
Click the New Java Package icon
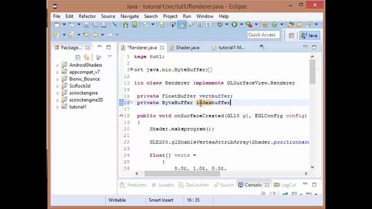265,24
